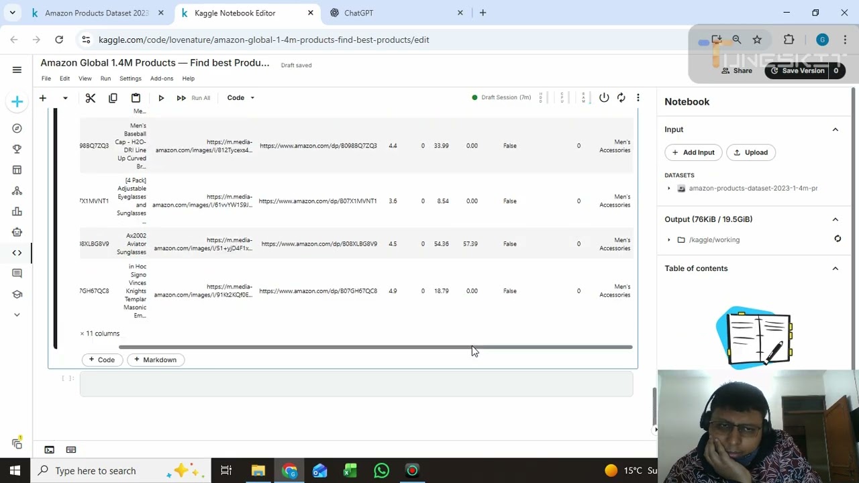Viewport: 859px width, 483px height.
Task: Open the Kaggle hamburger menu
Action: click(x=17, y=70)
